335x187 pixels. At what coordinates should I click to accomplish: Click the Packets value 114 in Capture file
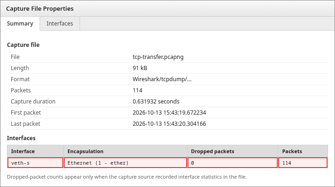tap(138, 90)
